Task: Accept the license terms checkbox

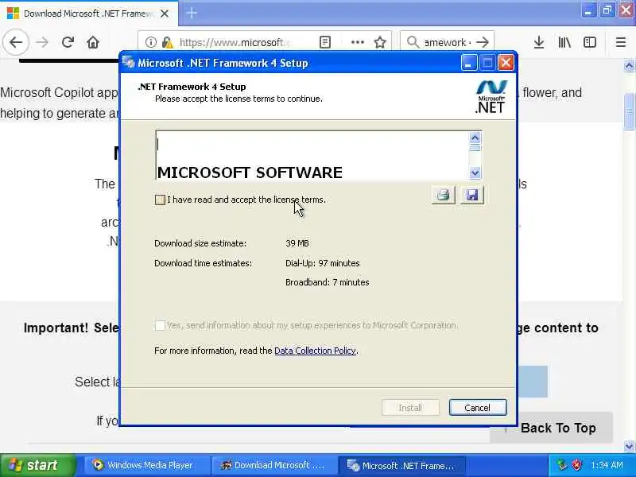Action: [x=160, y=200]
